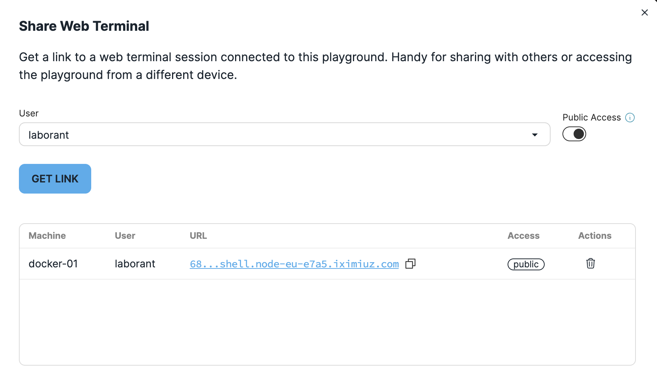Click the Share Web Terminal title
Screen dimensions: 657x376
pyautogui.click(x=84, y=26)
